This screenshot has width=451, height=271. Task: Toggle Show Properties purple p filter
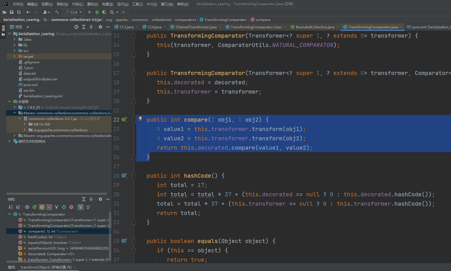(x=27, y=207)
